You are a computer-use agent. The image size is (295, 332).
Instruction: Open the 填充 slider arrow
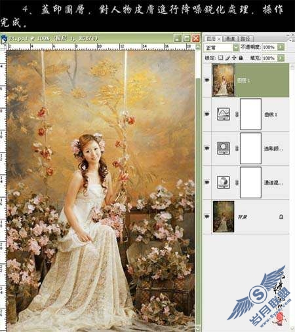(281, 58)
